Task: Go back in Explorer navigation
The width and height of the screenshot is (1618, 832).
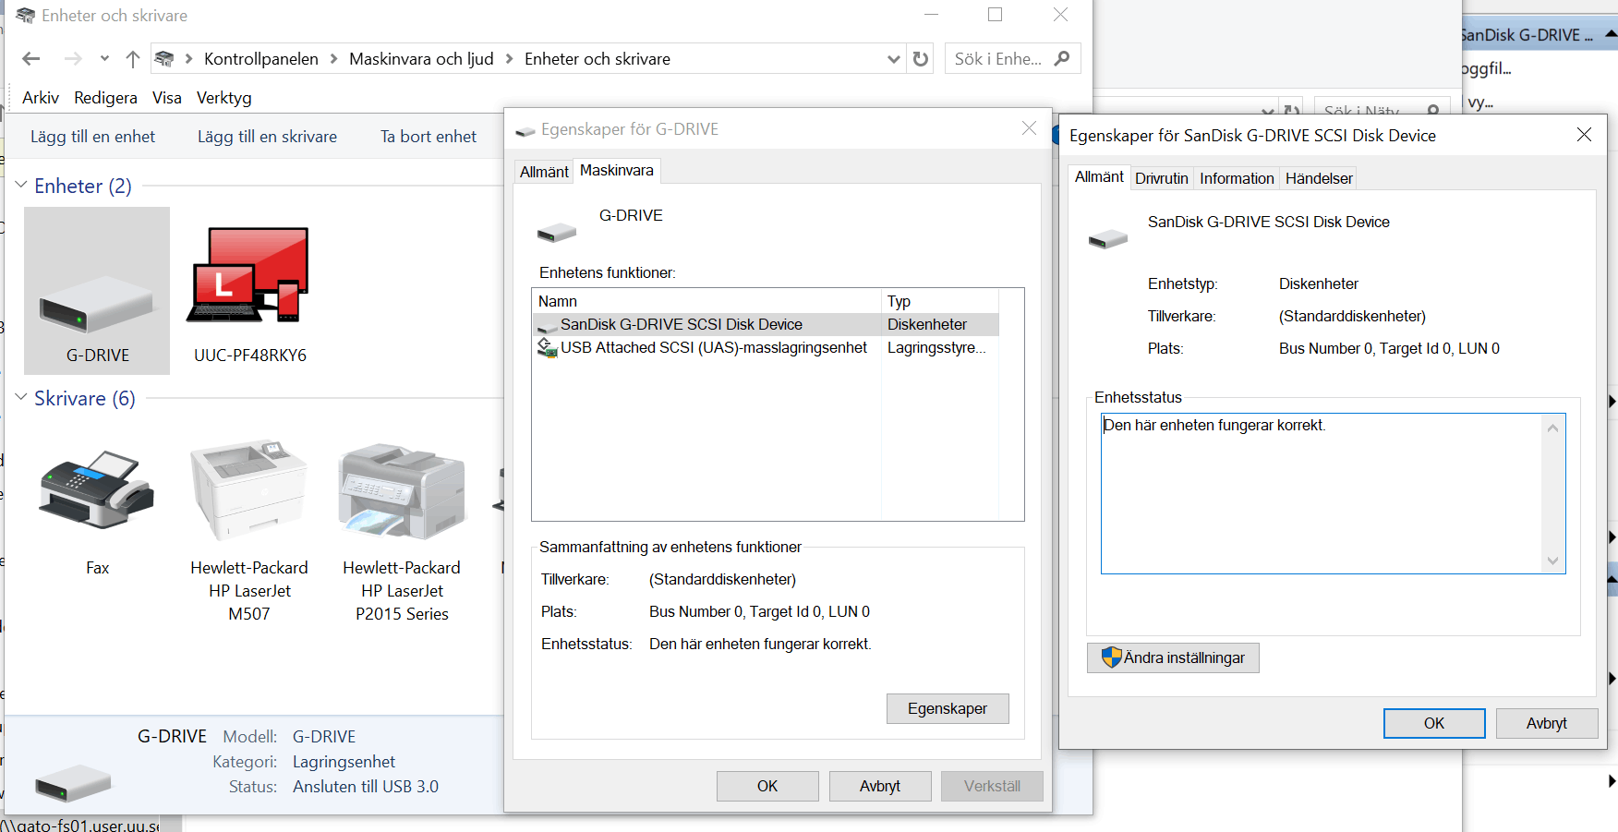Action: (x=30, y=59)
